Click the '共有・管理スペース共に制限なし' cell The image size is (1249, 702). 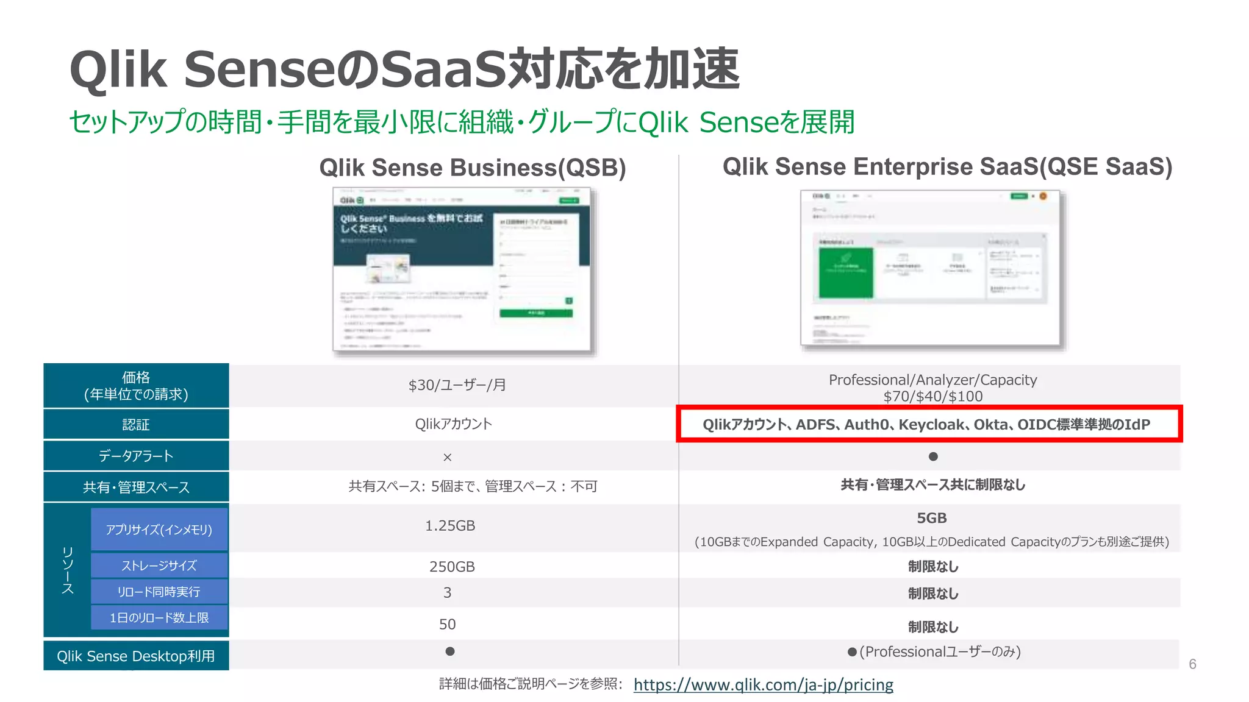[933, 485]
